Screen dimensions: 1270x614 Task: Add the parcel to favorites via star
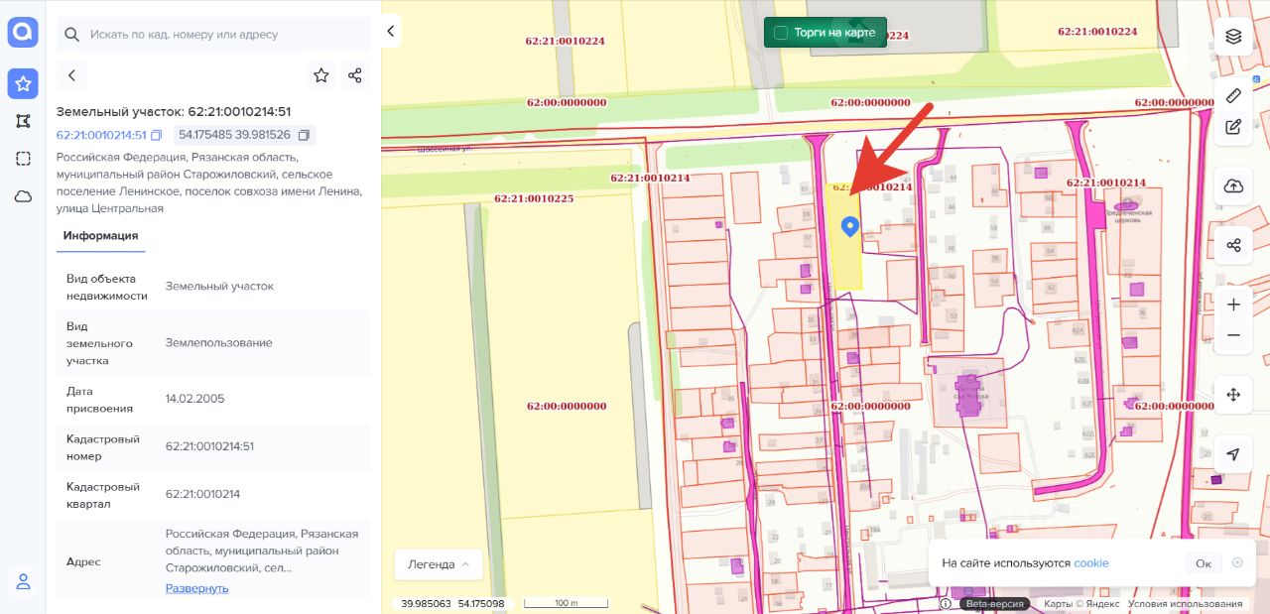click(x=320, y=75)
